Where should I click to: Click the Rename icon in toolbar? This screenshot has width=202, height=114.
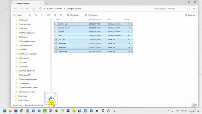[x=49, y=15]
